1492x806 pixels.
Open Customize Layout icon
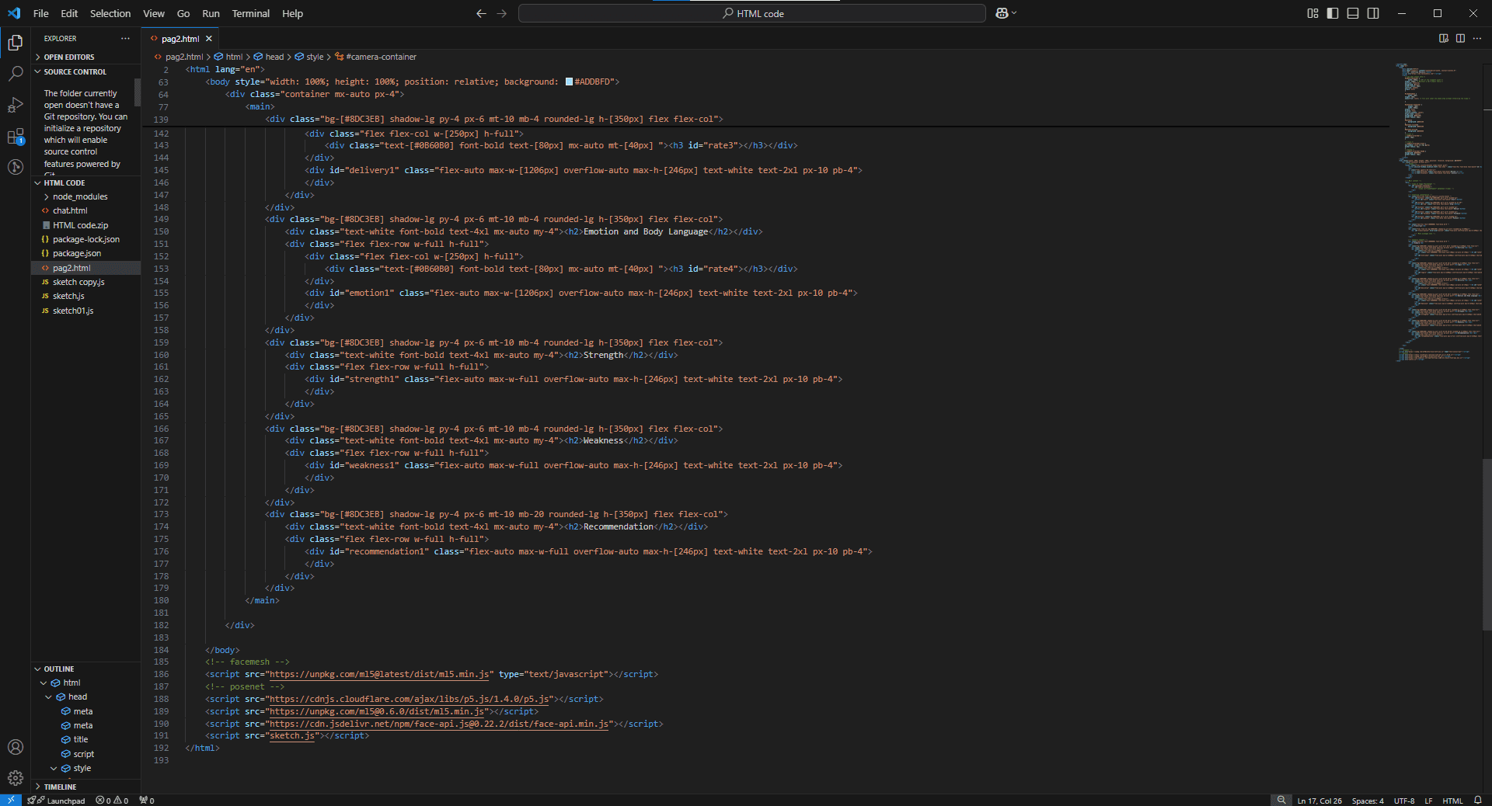point(1312,13)
